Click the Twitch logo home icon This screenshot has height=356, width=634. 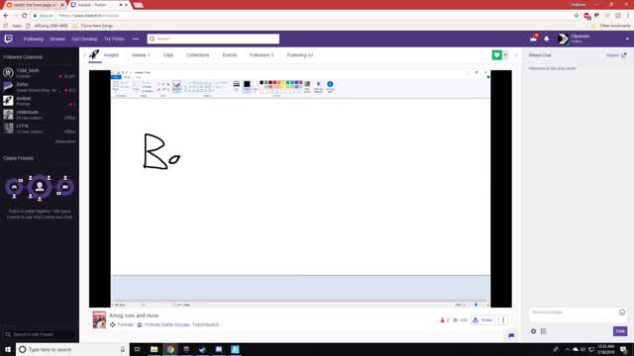pyautogui.click(x=9, y=39)
